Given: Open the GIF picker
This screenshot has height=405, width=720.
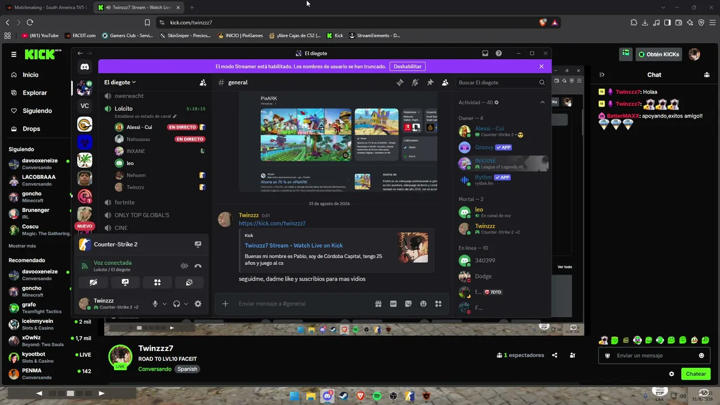Looking at the screenshot, I should [x=393, y=304].
